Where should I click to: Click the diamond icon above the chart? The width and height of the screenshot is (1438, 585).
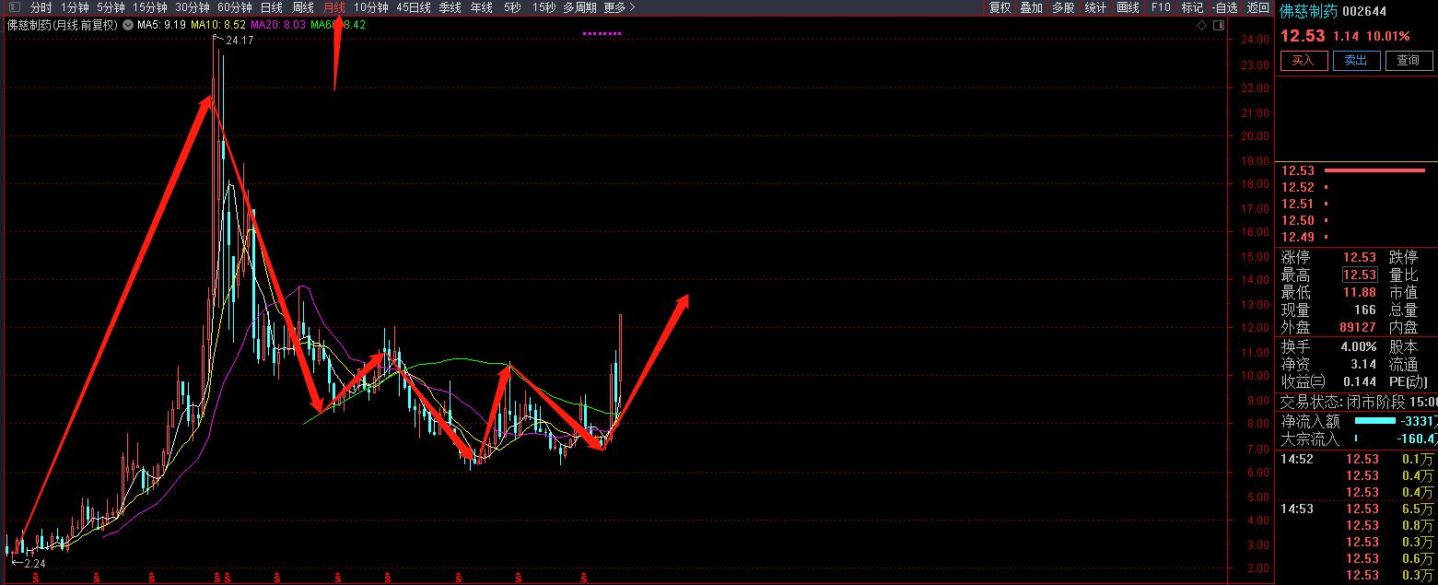[1201, 26]
